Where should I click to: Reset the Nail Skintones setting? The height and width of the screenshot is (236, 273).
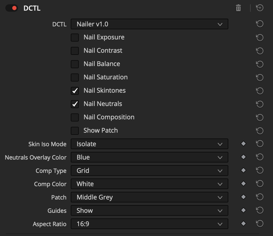pos(259,91)
